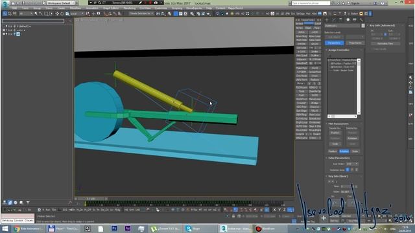This screenshot has height=233, width=415.
Task: Open the Axis Order dropdown
Action: [352, 164]
